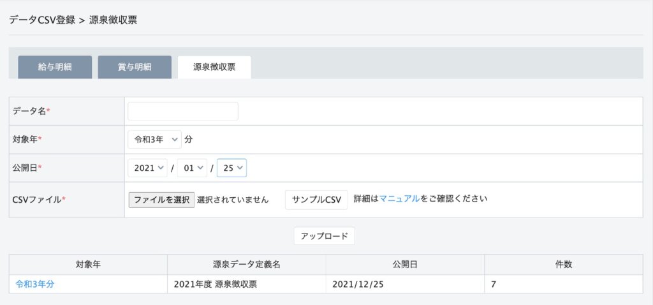Viewport: 653px width, 305px height.
Task: Click the データ名 text input field
Action: click(x=183, y=111)
